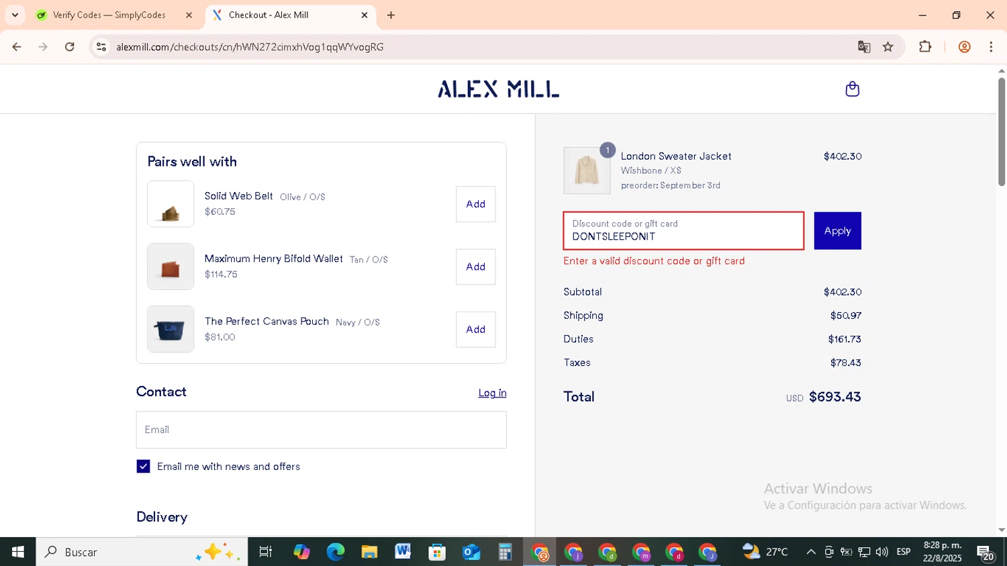Open Microsoft Word from the taskbar
Image resolution: width=1007 pixels, height=566 pixels.
(x=403, y=552)
